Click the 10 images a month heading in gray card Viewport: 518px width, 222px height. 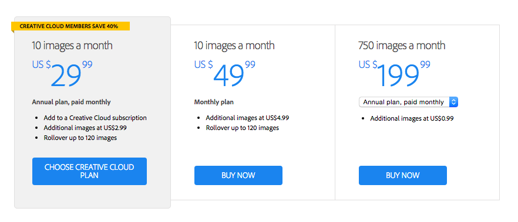(72, 46)
